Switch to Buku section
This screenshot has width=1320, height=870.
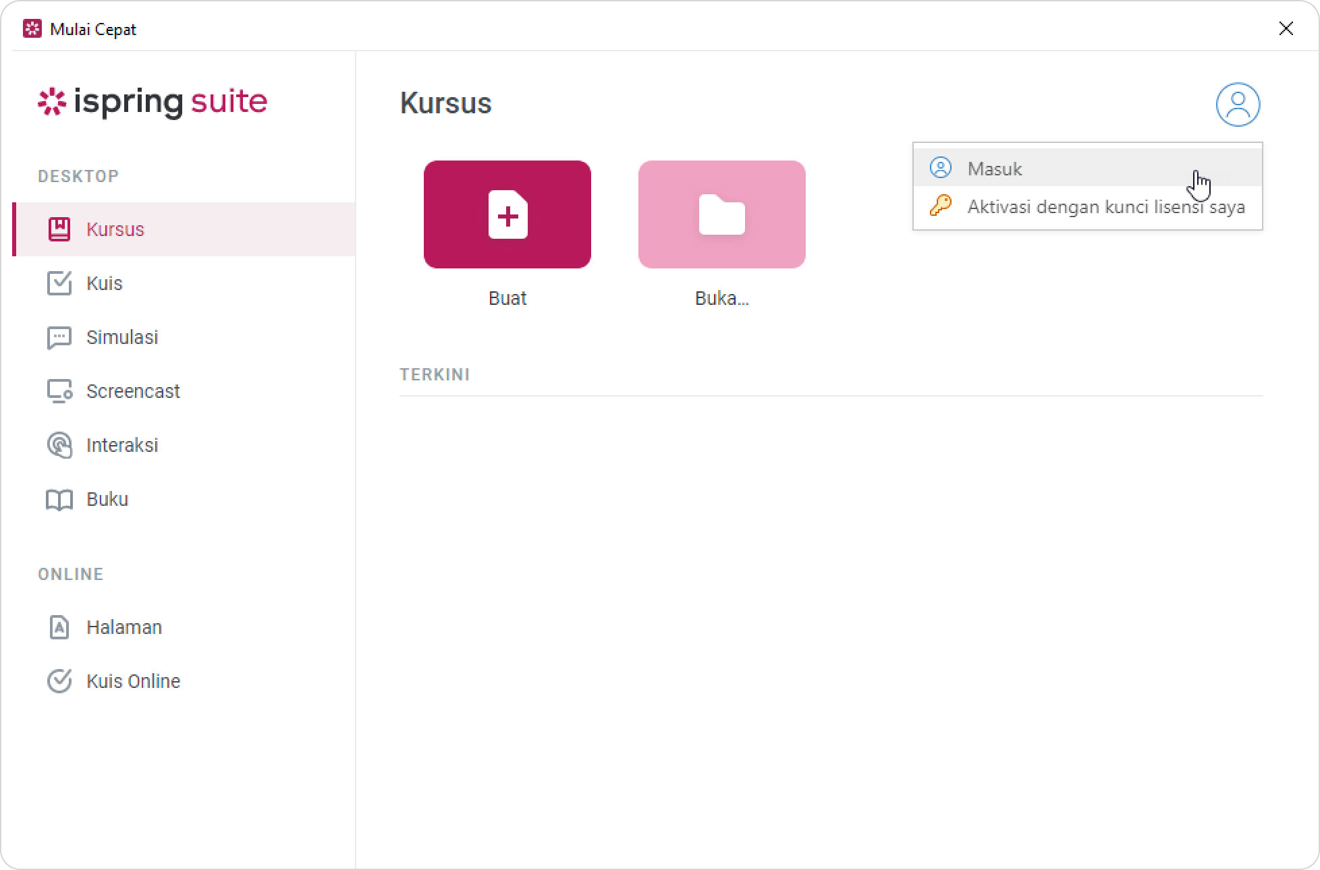tap(184, 499)
